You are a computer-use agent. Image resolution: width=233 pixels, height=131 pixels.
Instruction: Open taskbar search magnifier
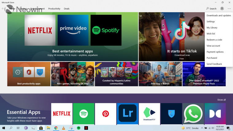click(11, 128)
